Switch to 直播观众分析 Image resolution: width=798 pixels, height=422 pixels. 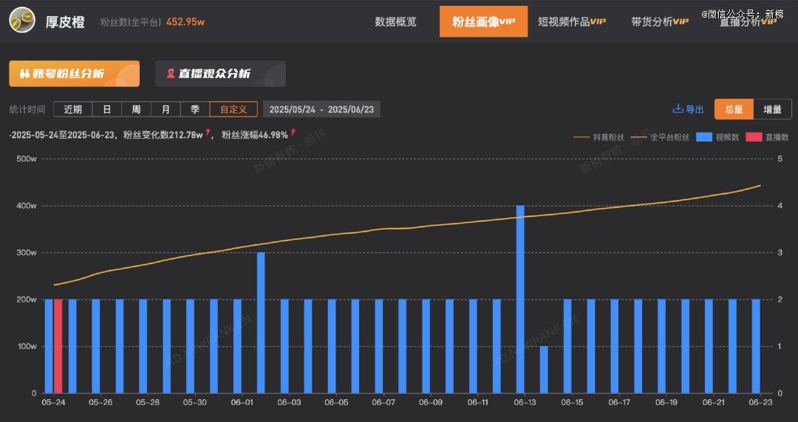(x=220, y=74)
